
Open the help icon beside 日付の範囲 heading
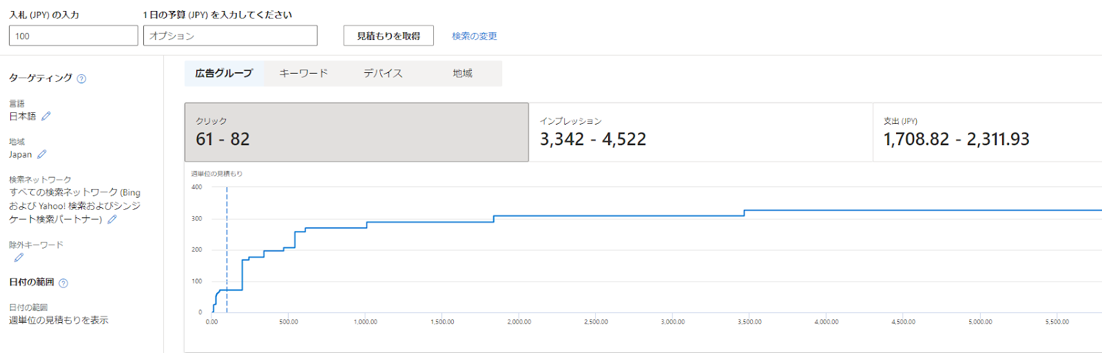(63, 283)
